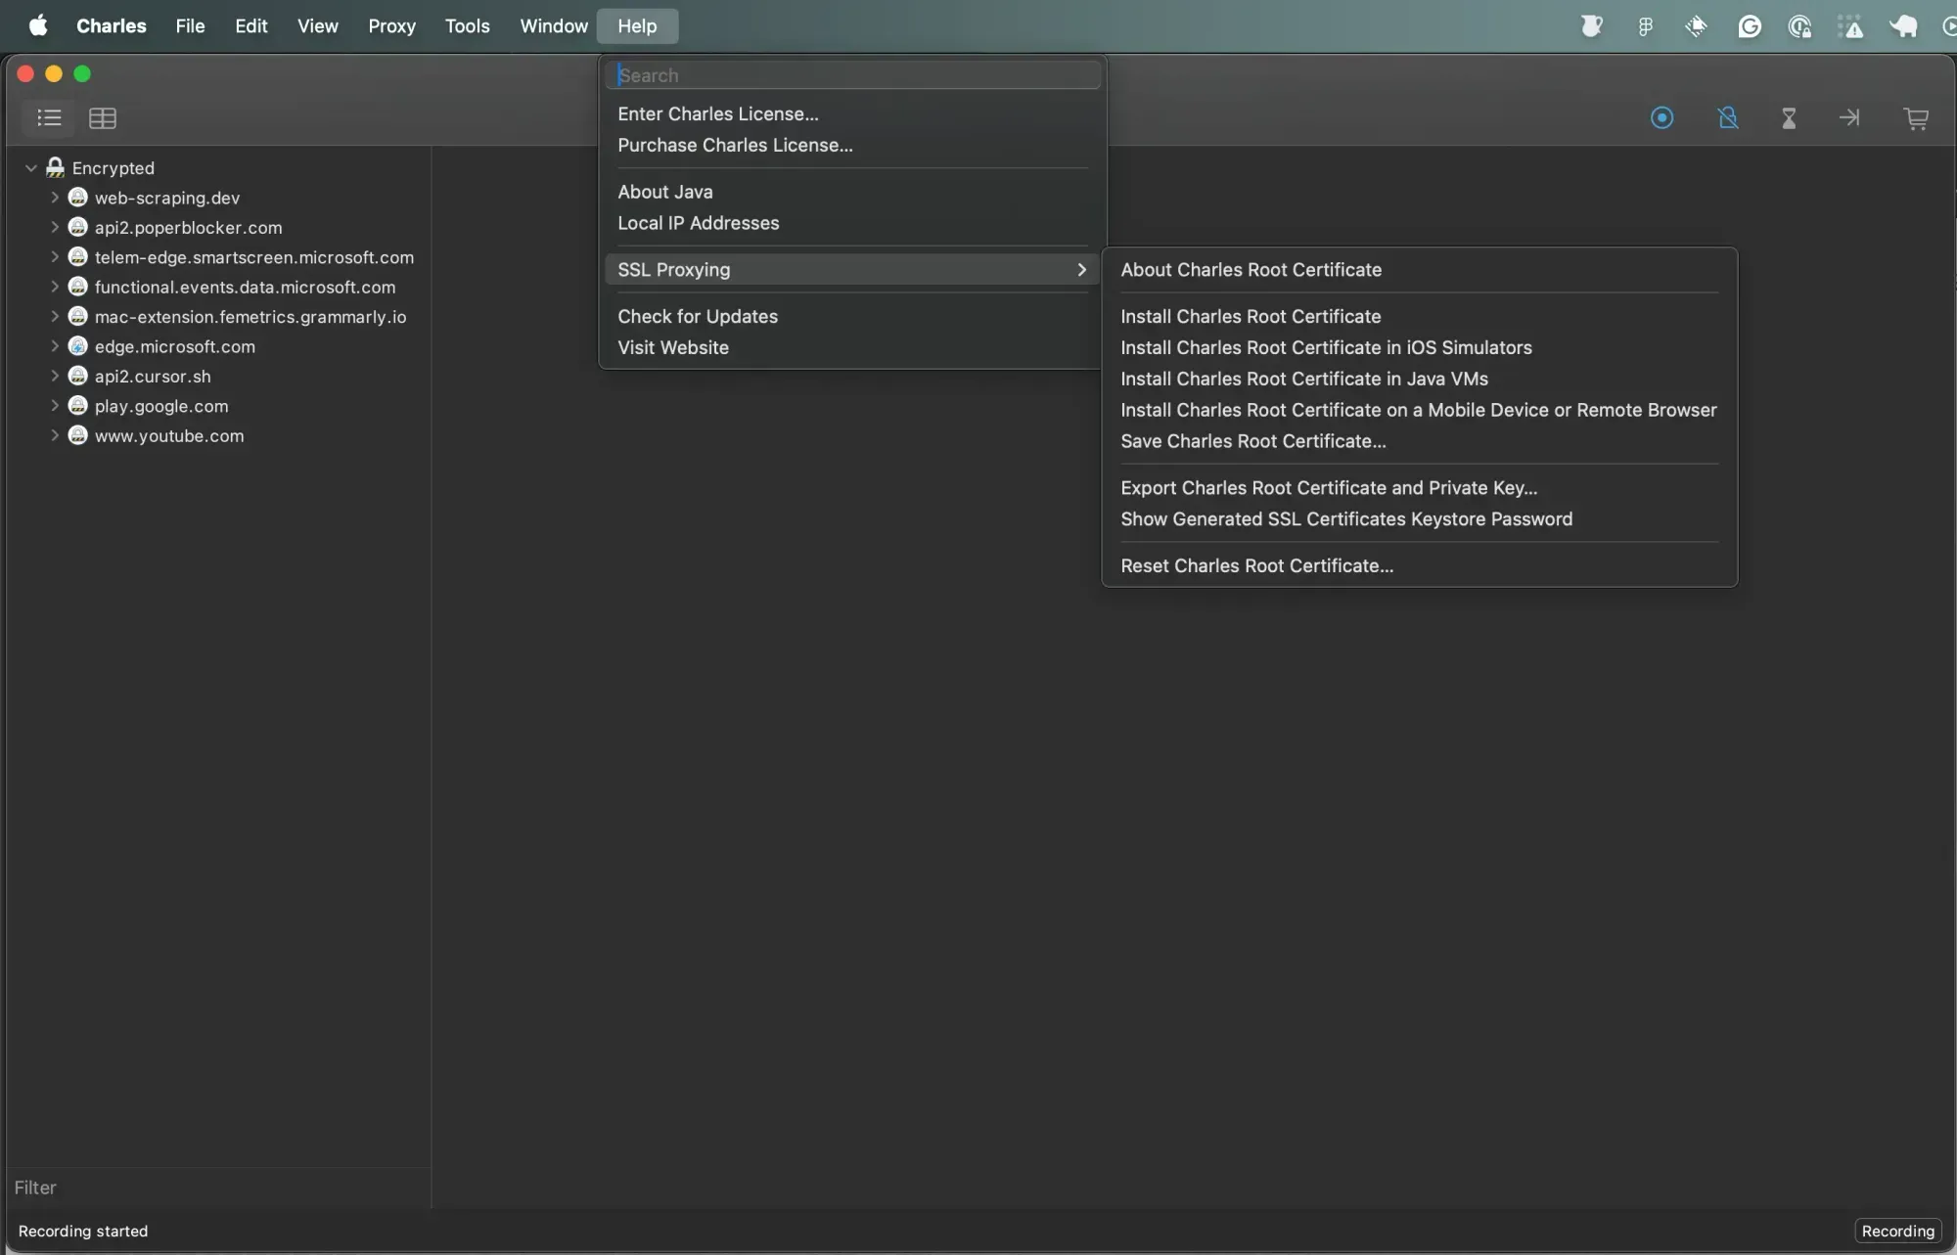Viewport: 1957px width, 1255px height.
Task: Click the Help menu Search field
Action: (853, 75)
